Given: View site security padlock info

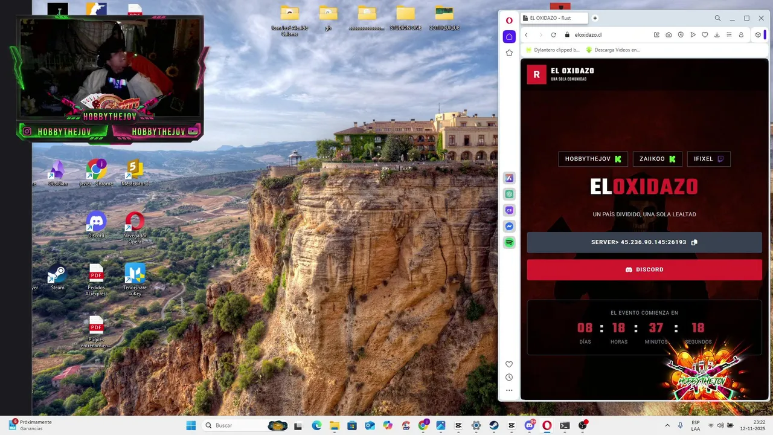Looking at the screenshot, I should pos(566,35).
